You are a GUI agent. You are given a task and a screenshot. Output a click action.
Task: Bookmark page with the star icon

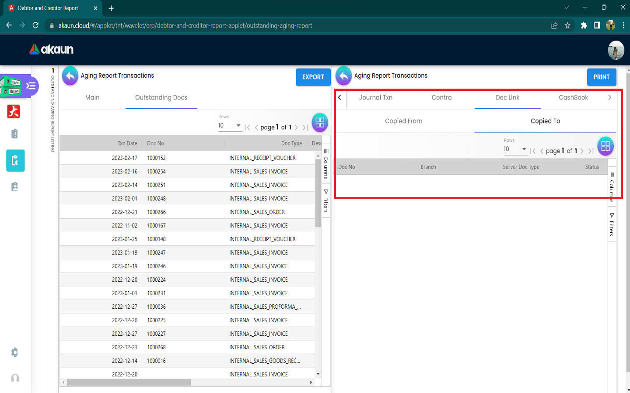point(567,25)
